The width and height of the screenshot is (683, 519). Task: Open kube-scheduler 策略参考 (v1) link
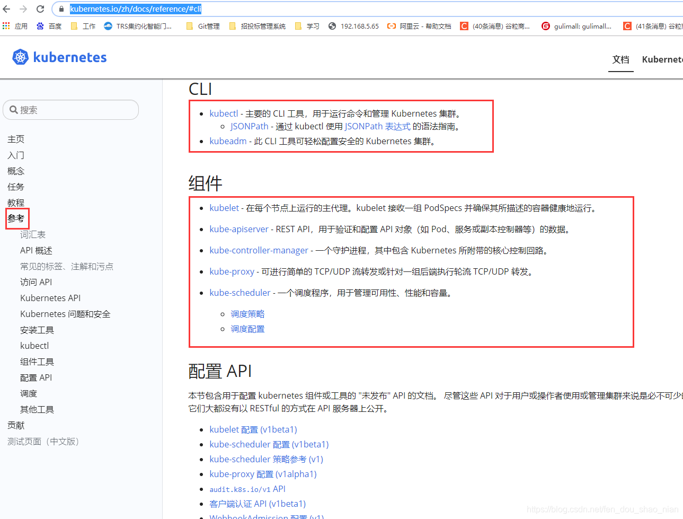click(x=266, y=459)
